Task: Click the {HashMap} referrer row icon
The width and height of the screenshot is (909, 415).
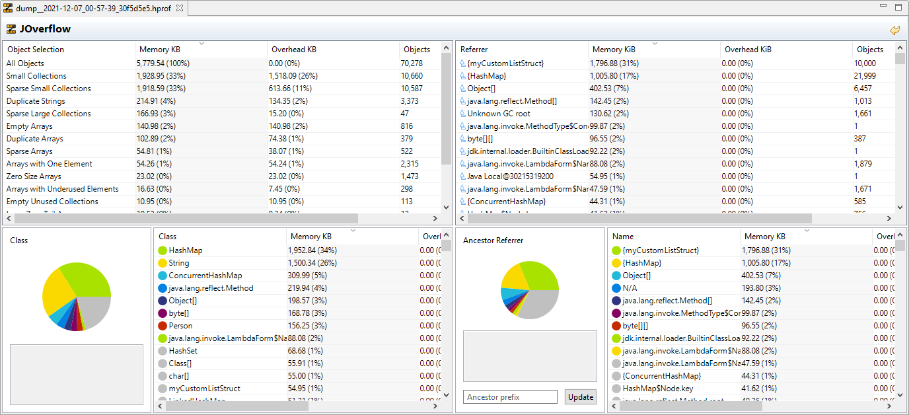Action: 463,76
